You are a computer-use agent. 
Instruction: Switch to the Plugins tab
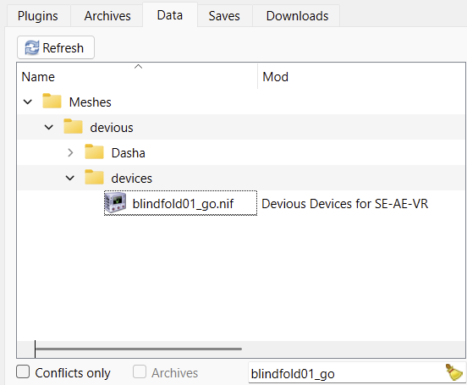(x=38, y=16)
